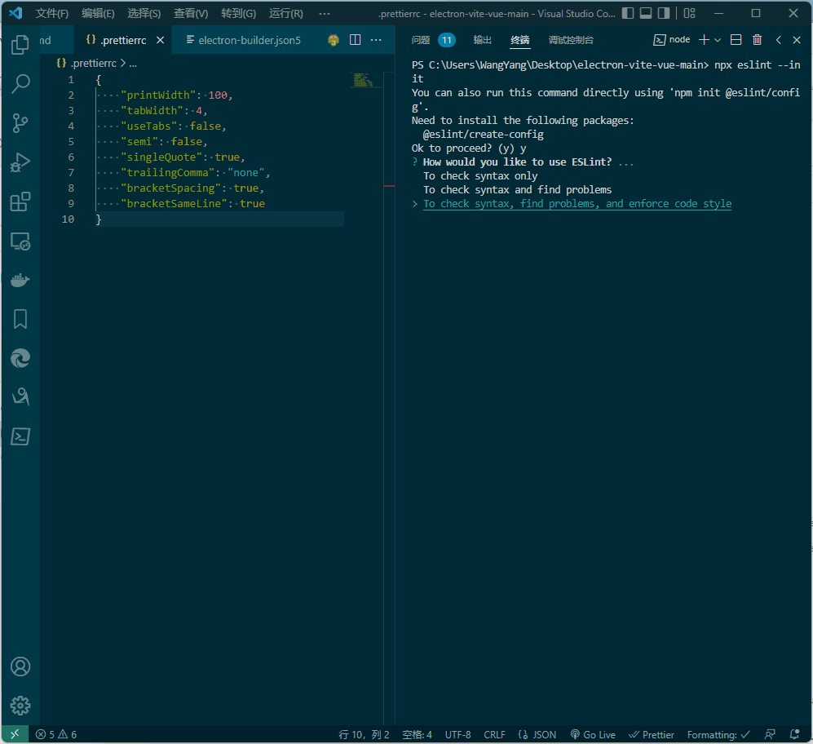Change UTF-8 encoding in status bar
This screenshot has height=744, width=813.
(x=457, y=734)
